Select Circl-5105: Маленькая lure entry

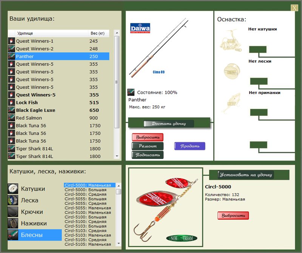[89, 244]
